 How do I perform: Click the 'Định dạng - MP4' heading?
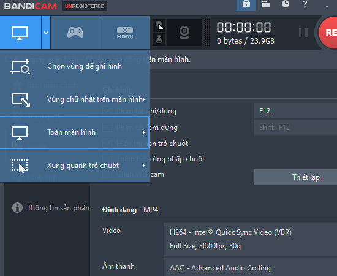(x=131, y=210)
